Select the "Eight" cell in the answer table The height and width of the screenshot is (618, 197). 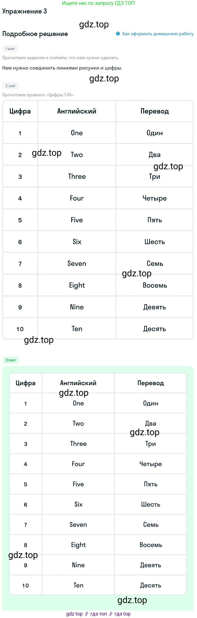click(78, 545)
